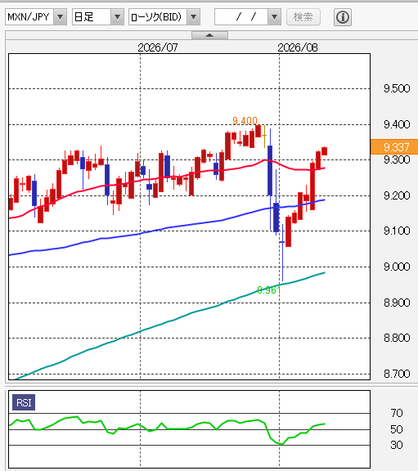
Task: Open the 日足 timeframe dropdown
Action: tap(98, 17)
